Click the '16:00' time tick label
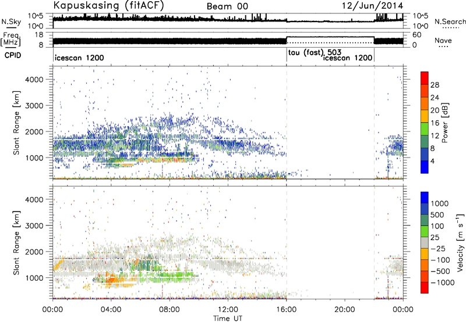The height and width of the screenshot is (322, 466). point(286,310)
